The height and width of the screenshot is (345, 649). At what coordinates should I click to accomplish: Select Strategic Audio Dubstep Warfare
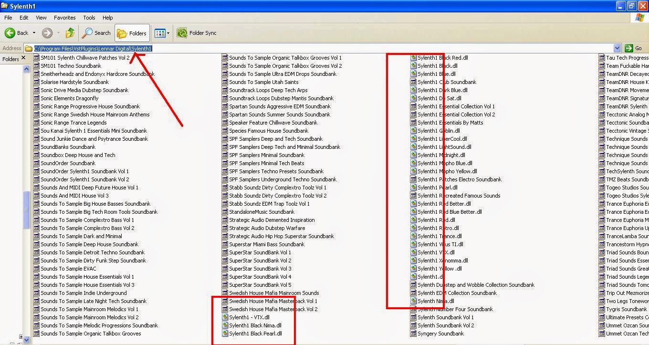pos(267,228)
